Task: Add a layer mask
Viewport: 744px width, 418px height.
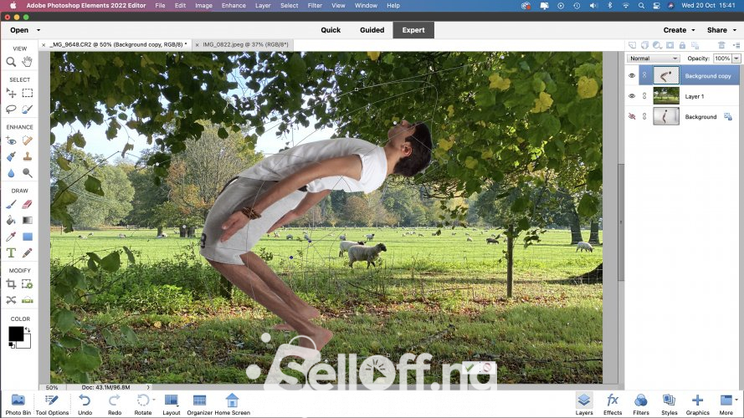Action: [x=670, y=45]
